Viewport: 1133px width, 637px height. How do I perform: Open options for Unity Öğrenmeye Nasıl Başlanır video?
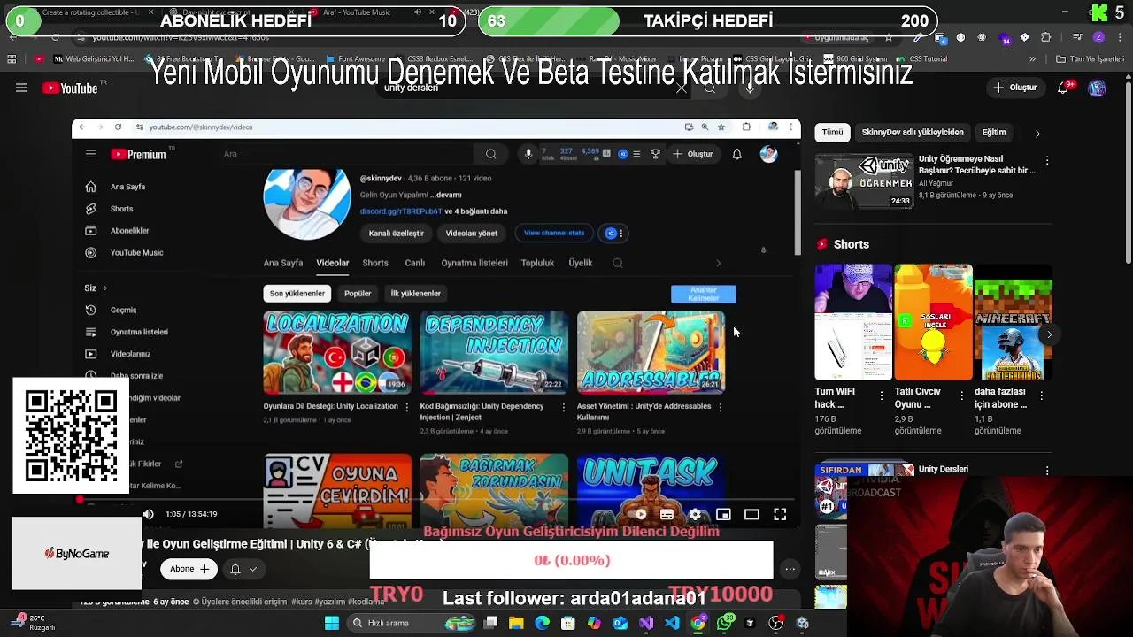coord(1047,161)
